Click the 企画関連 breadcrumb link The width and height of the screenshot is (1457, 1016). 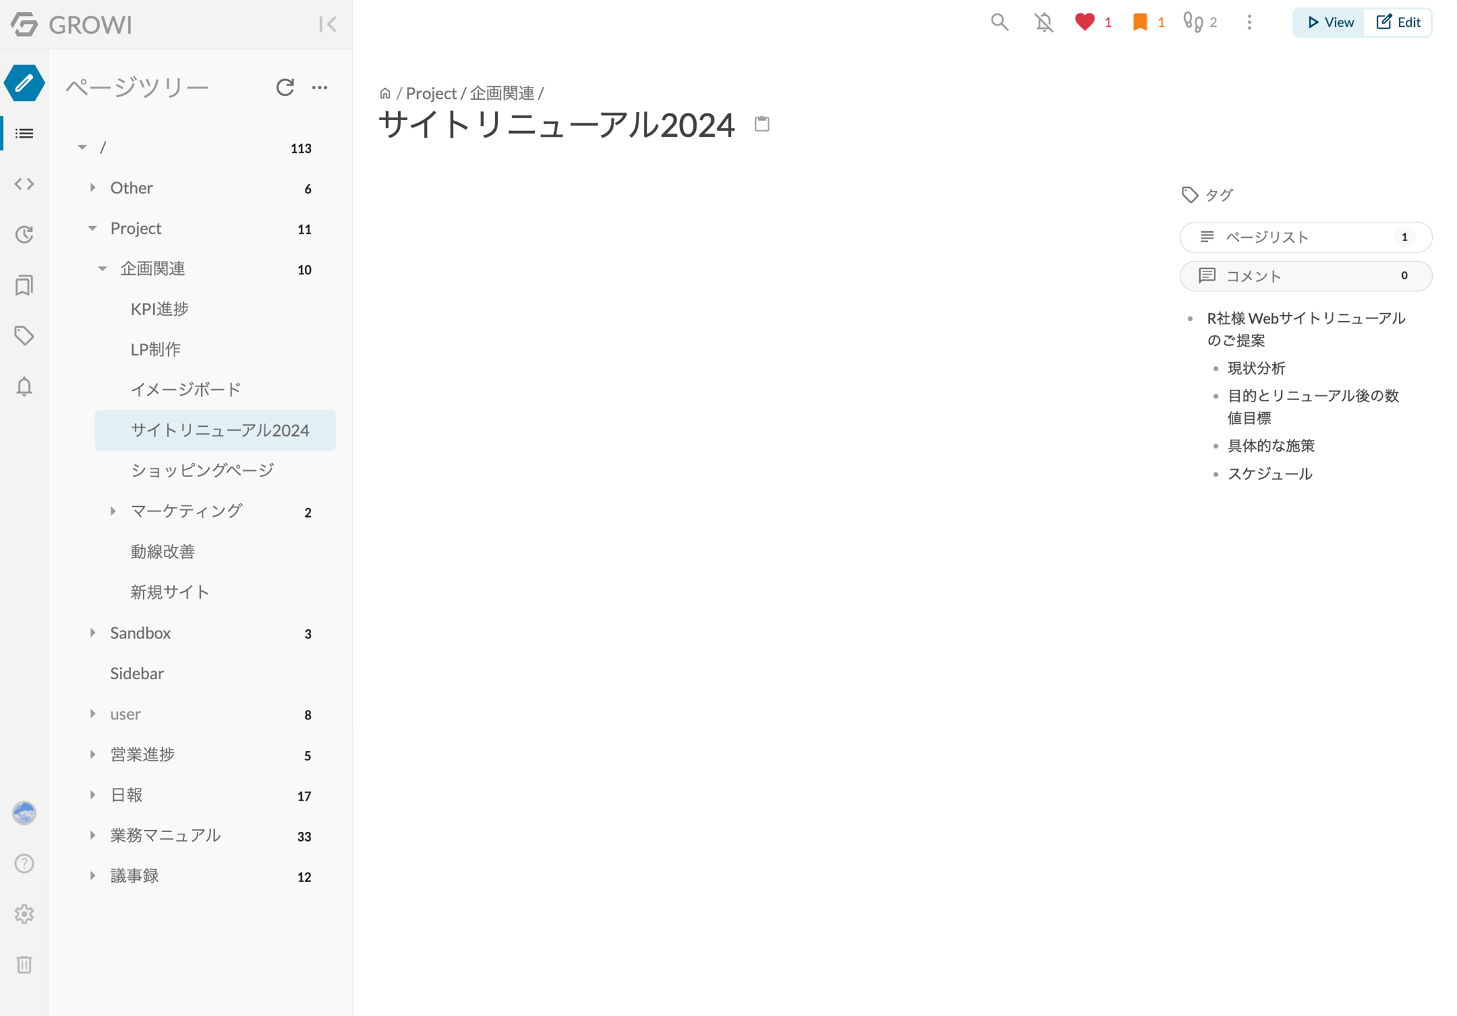pos(502,93)
